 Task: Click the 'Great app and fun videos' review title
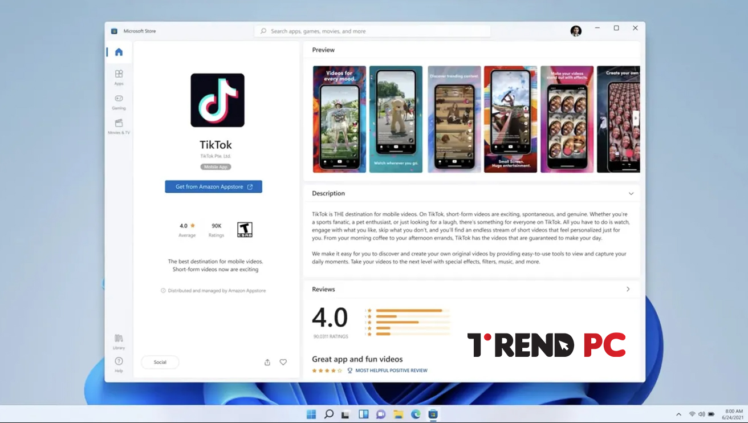357,359
